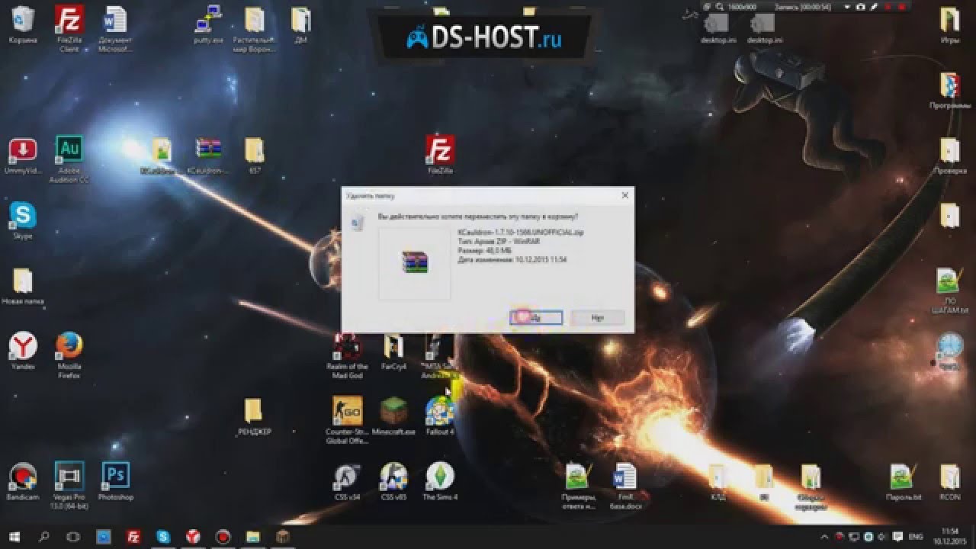The width and height of the screenshot is (976, 549).
Task: Select the CSS v85 shortcut
Action: [x=393, y=482]
